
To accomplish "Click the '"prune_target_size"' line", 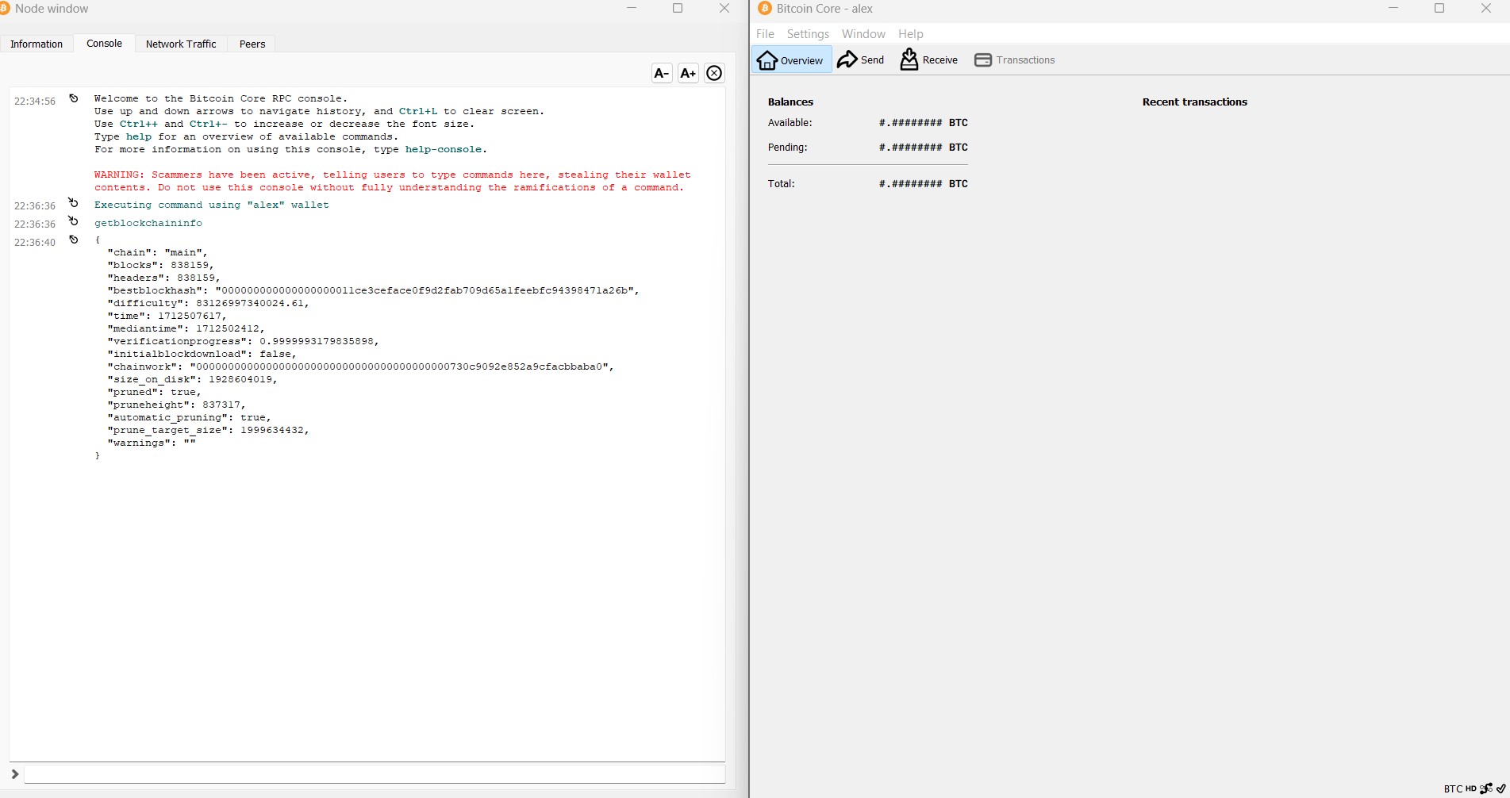I will pyautogui.click(x=209, y=430).
